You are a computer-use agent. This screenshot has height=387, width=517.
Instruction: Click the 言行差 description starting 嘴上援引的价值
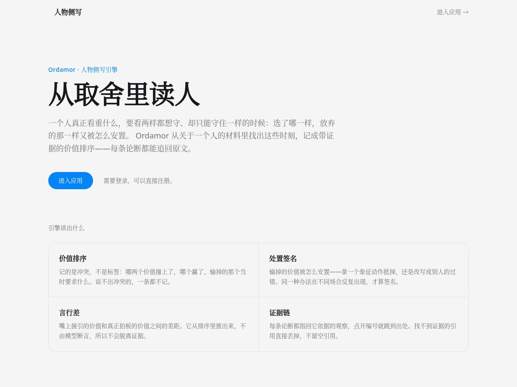coord(153,331)
